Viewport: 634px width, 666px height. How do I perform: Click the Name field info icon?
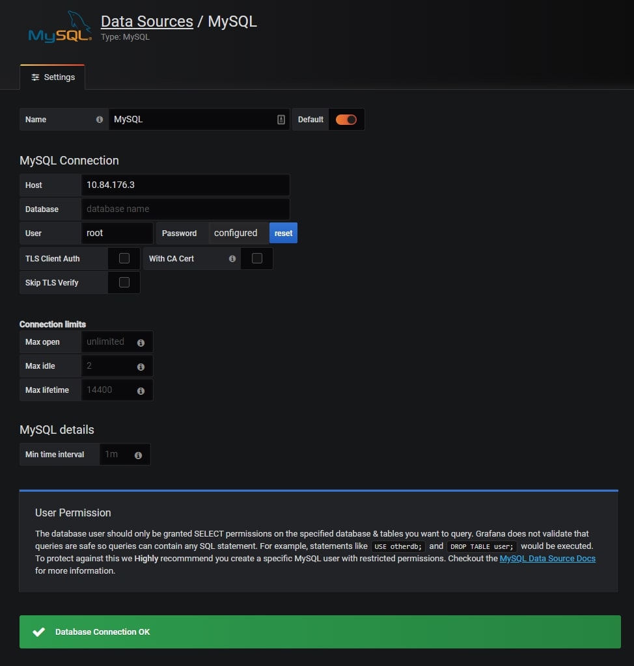[x=100, y=120]
